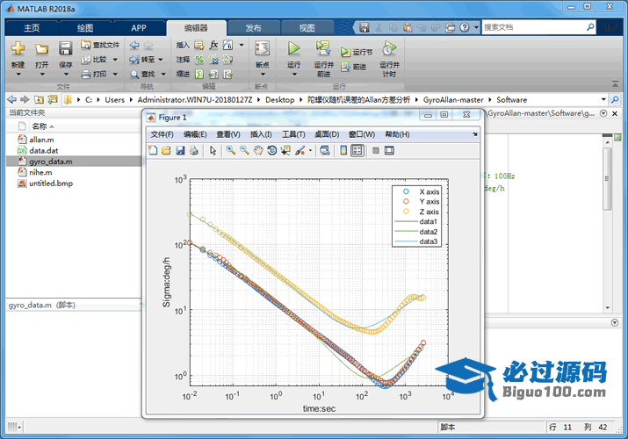The width and height of the screenshot is (628, 439).
Task: Click the editor vertical scrollbar thumb
Action: click(x=607, y=178)
